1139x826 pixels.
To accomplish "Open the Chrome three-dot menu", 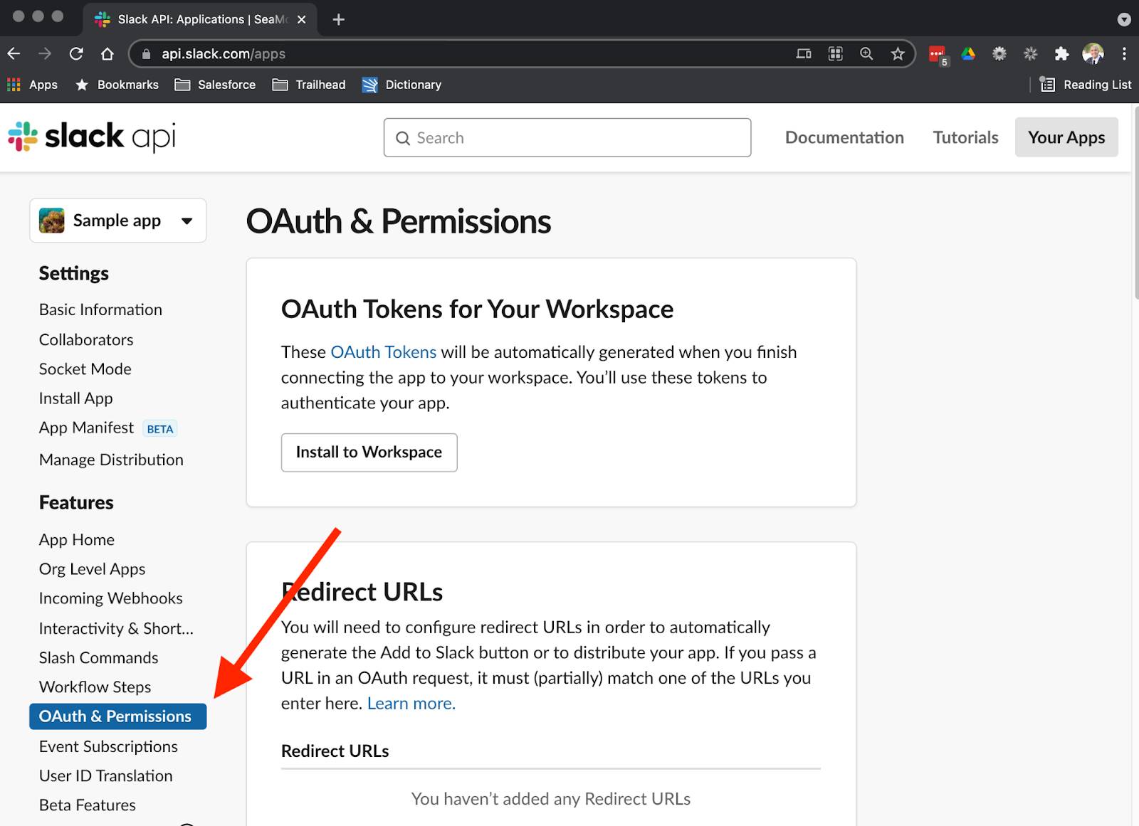I will pyautogui.click(x=1124, y=53).
